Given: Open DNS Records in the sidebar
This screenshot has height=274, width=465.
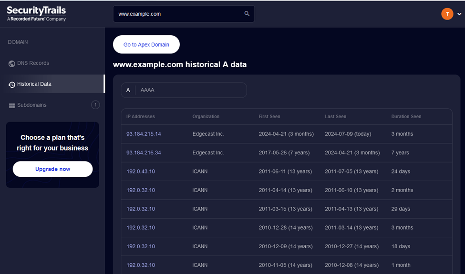Looking at the screenshot, I should click(33, 63).
